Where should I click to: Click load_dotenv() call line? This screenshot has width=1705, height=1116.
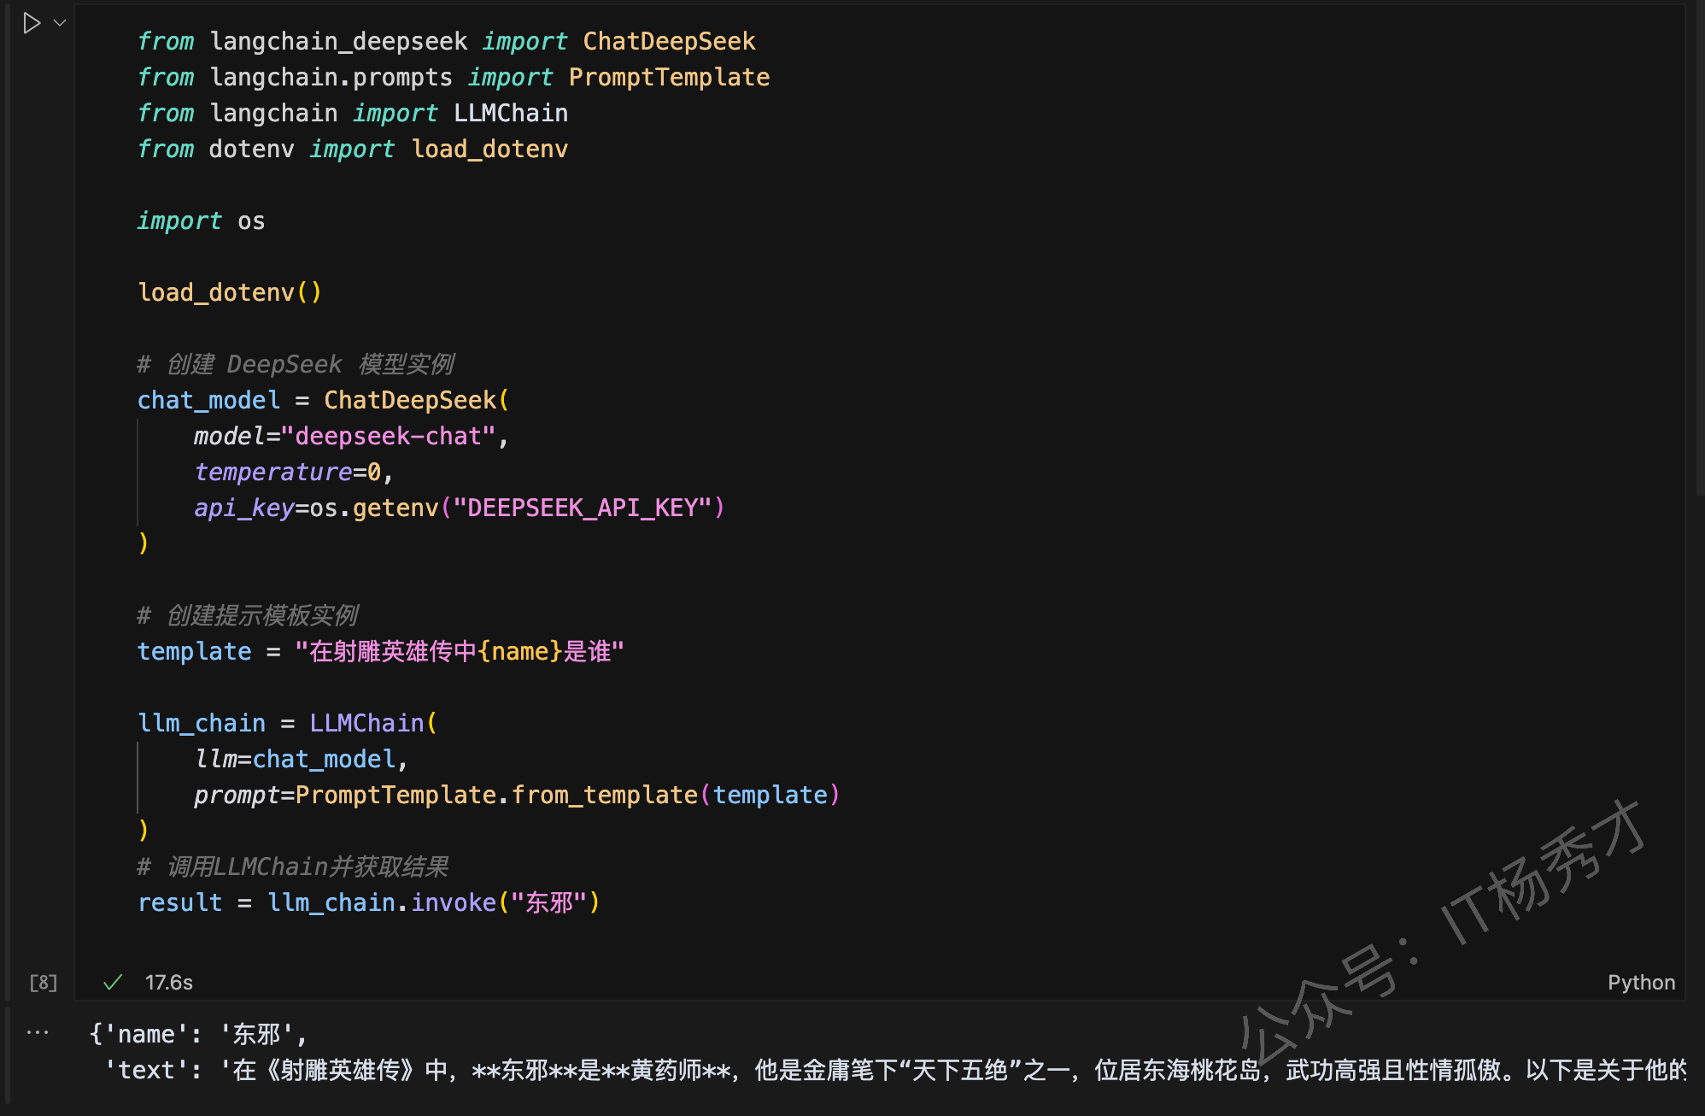click(x=230, y=292)
